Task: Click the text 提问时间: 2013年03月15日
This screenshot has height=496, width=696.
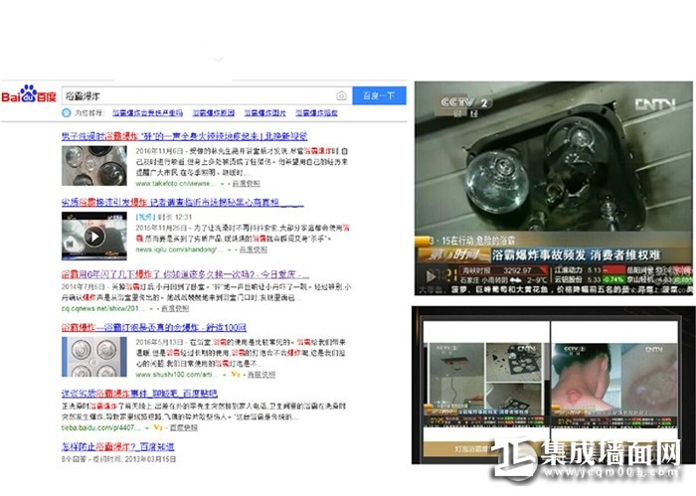Action: tap(136, 459)
